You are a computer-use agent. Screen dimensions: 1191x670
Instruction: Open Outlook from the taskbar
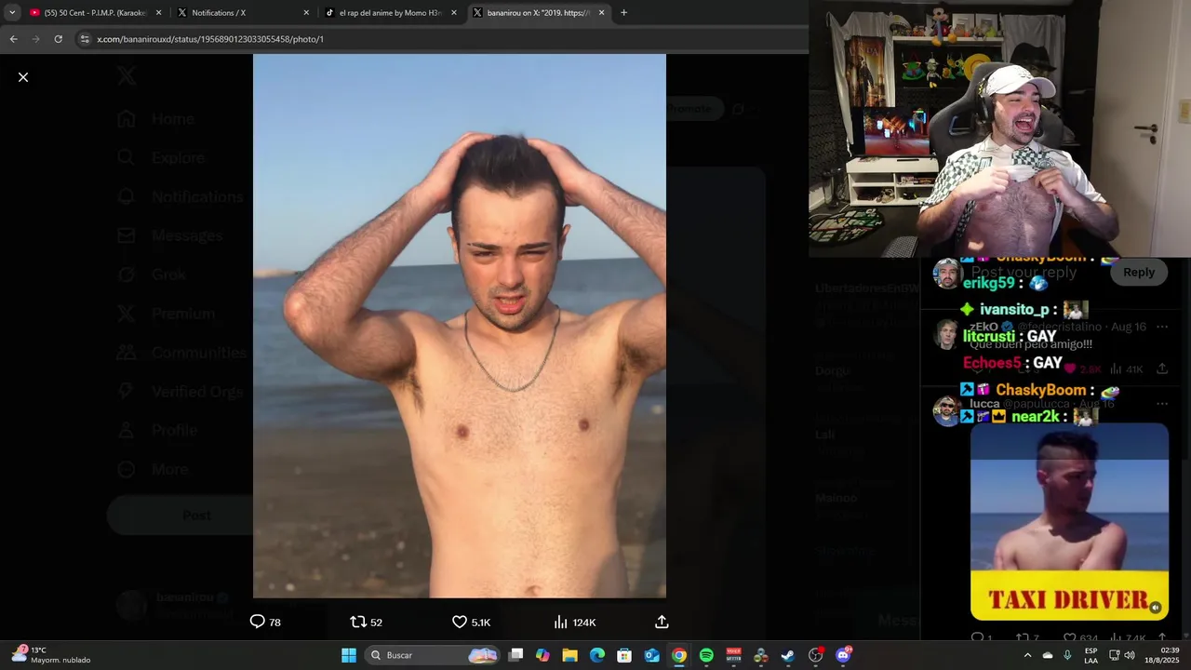pyautogui.click(x=652, y=655)
